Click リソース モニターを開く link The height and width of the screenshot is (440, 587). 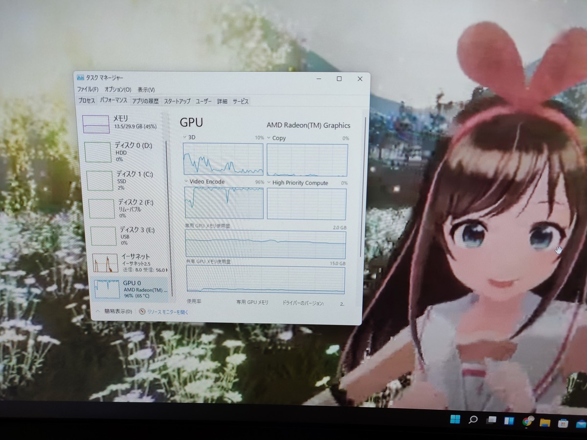(x=167, y=312)
